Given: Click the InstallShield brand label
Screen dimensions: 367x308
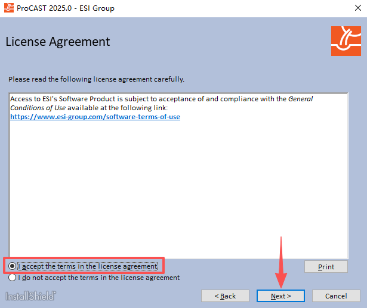Looking at the screenshot, I should (31, 296).
